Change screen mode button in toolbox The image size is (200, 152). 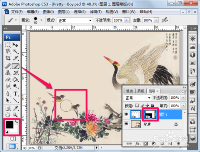click(12, 146)
